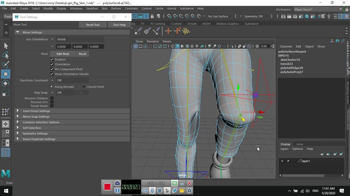Pause the screen recording
350x196 pixels.
[117, 191]
